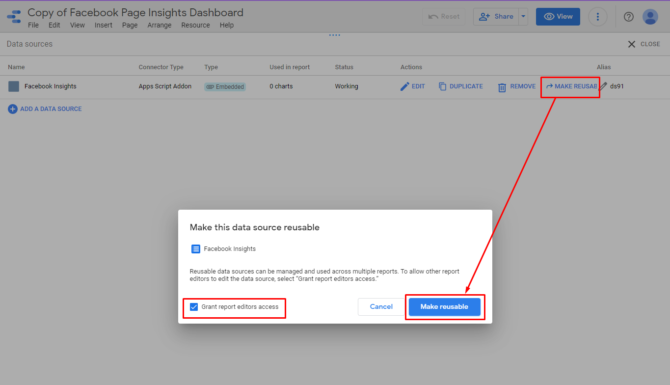
Task: Click DUPLICATE for Facebook Insights
Action: (x=461, y=86)
